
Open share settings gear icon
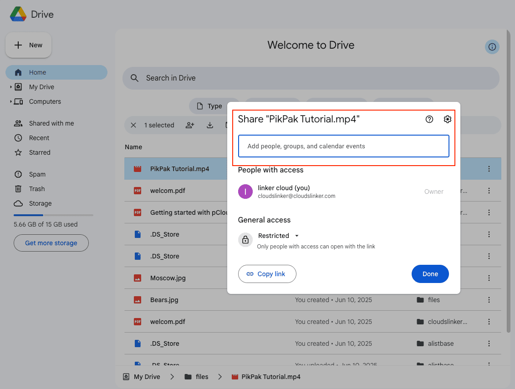(447, 119)
